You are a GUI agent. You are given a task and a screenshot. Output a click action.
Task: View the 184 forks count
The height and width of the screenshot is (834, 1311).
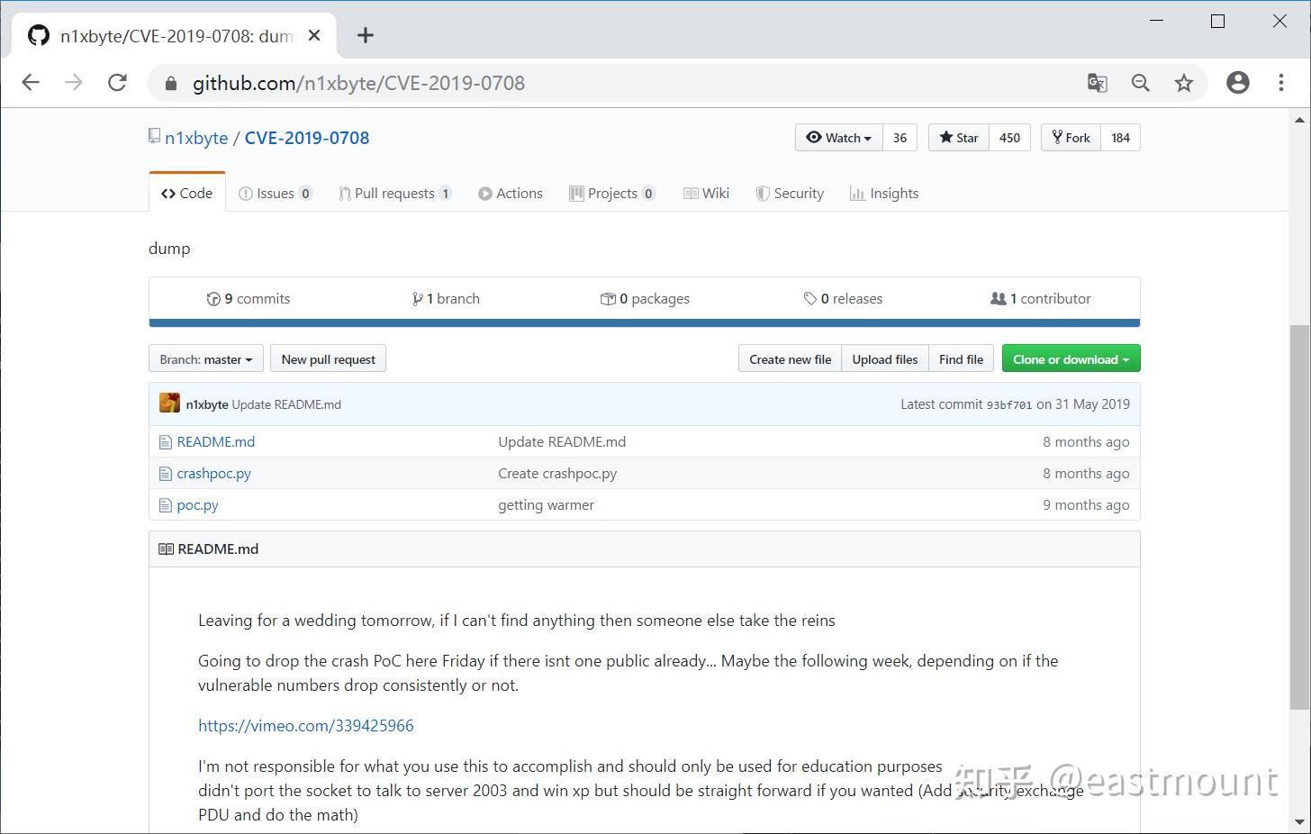tap(1120, 138)
